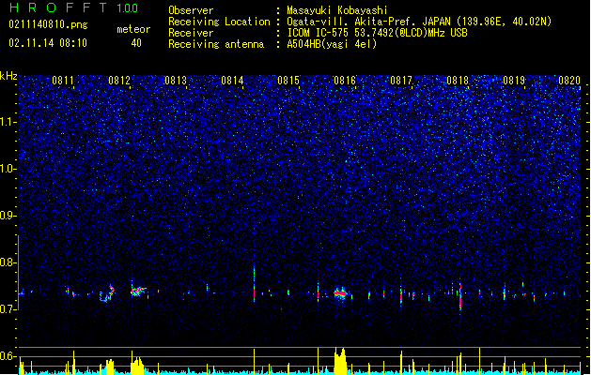Click the 0812 time marker
This screenshot has width=591, height=375.
(119, 81)
